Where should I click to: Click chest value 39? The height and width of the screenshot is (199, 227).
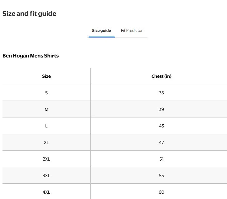(x=161, y=109)
